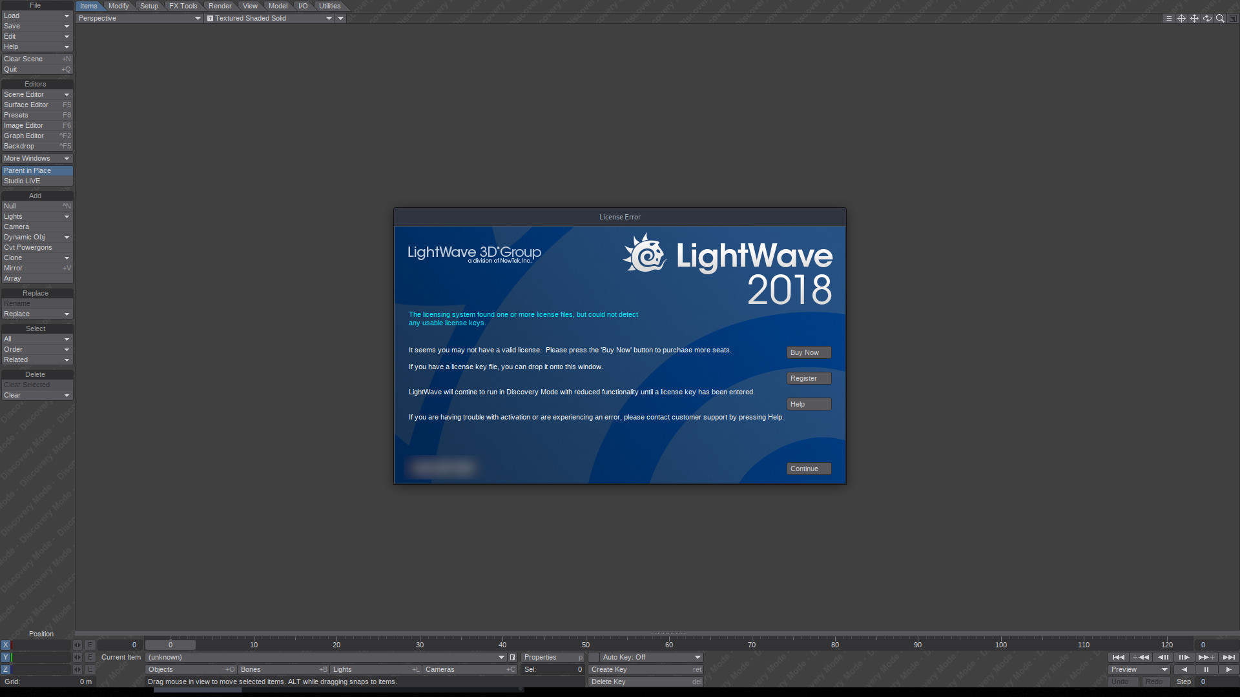Click the X position value field
The width and height of the screenshot is (1240, 697).
pos(41,645)
